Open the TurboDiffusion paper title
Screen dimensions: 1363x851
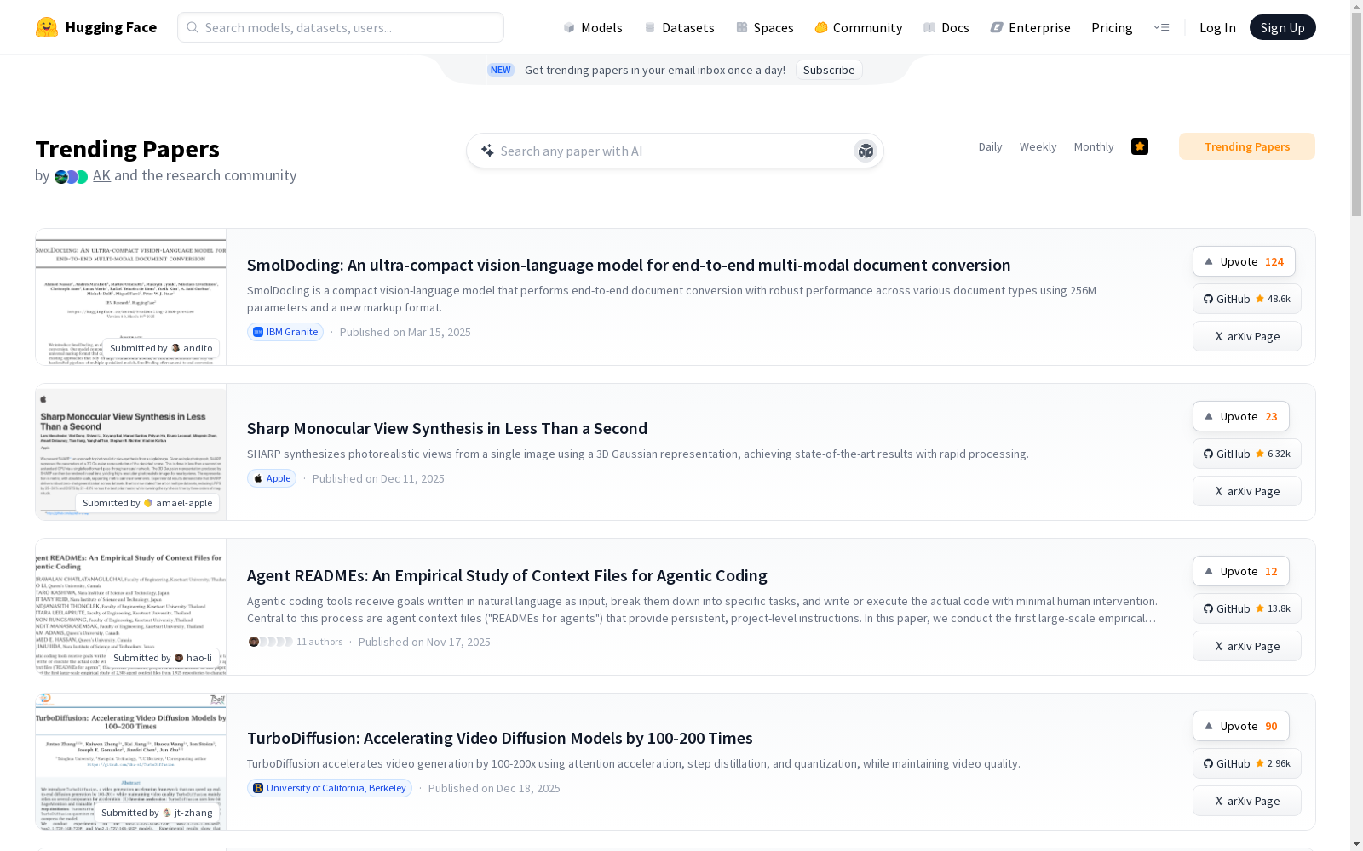[x=500, y=738]
